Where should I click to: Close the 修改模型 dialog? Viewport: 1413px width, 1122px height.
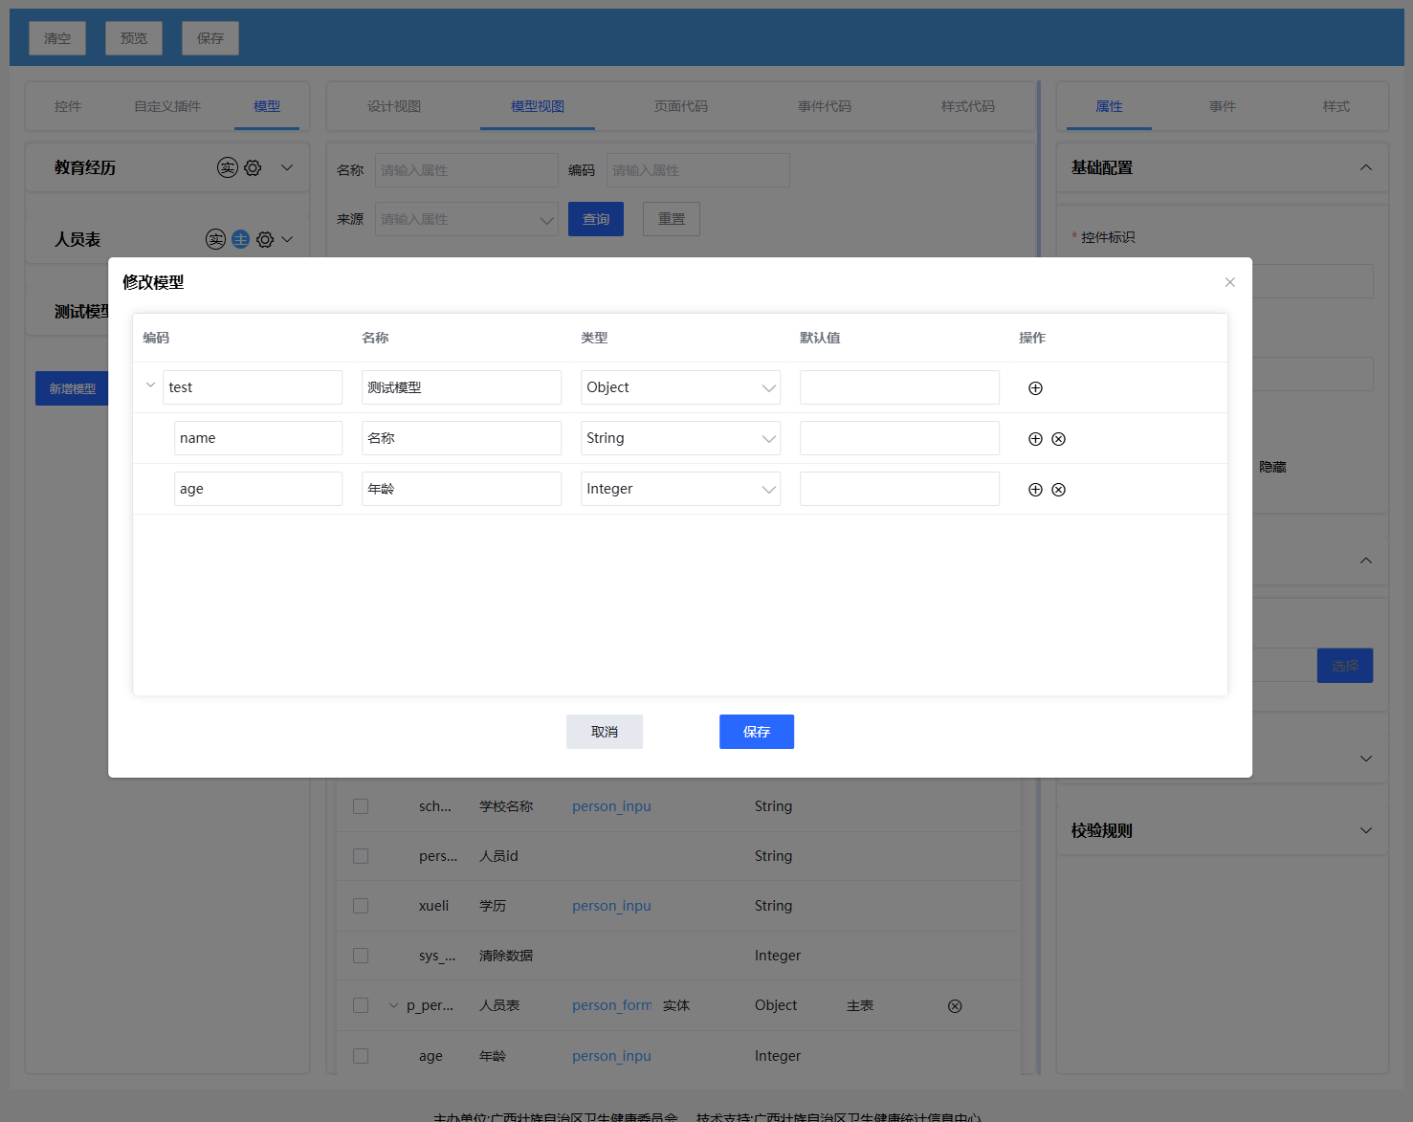coord(1229,282)
